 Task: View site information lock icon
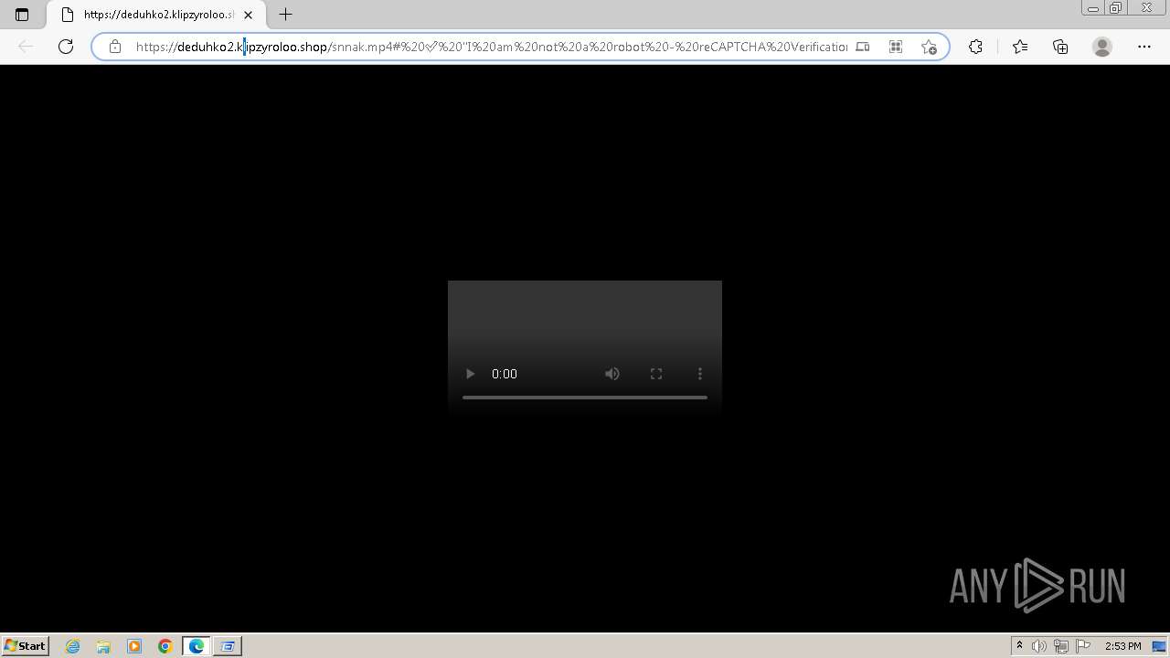[114, 47]
